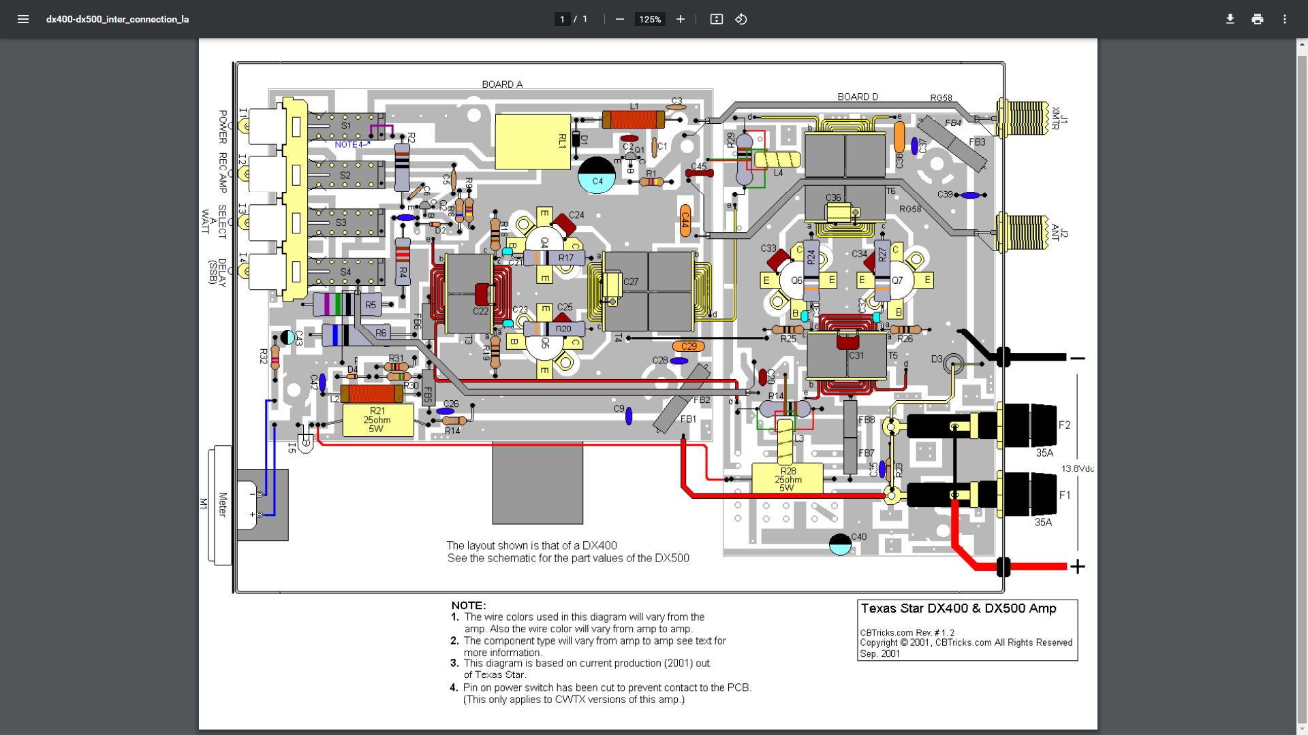Click the scrollbar up arrow
Screen dimensions: 1308x735
pyautogui.click(x=1302, y=44)
